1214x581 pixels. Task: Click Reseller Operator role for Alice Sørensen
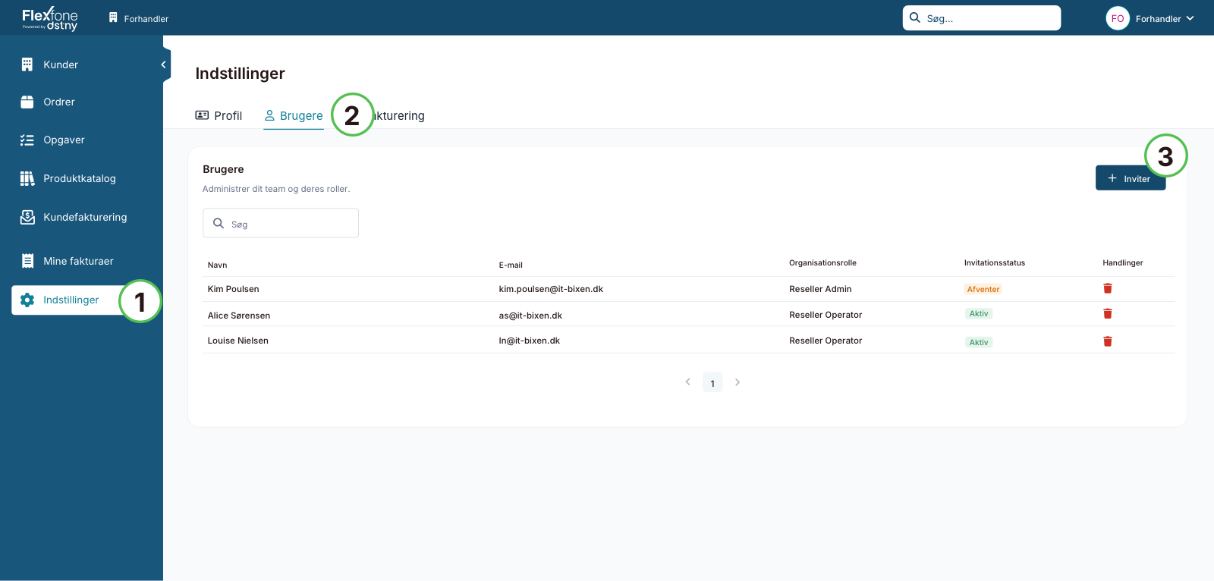point(826,315)
